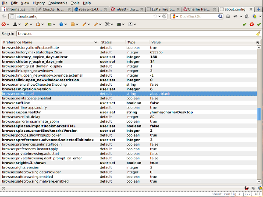
Task: Click the gray add-on icon in the bottom bar
Action: click(253, 188)
